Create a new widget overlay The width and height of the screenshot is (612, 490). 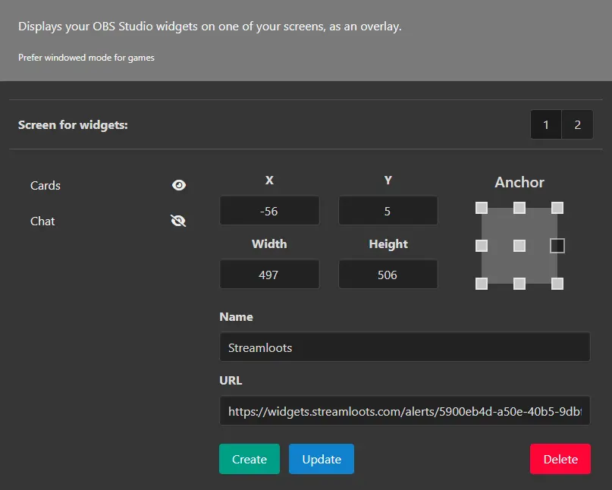coord(250,459)
